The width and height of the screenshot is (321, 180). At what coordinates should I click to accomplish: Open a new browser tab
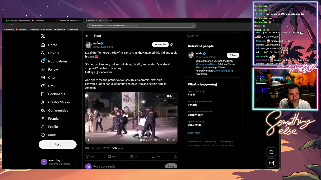click(x=111, y=20)
